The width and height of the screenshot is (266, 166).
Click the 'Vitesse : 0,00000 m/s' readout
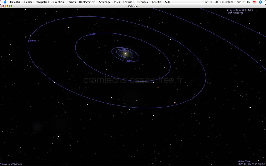[11, 164]
